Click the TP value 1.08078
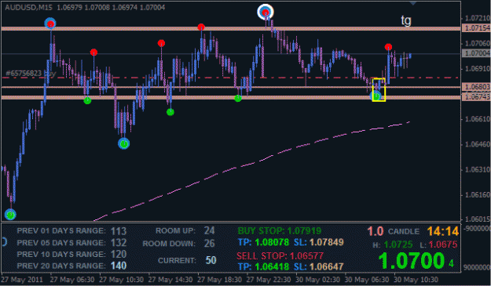 point(272,242)
